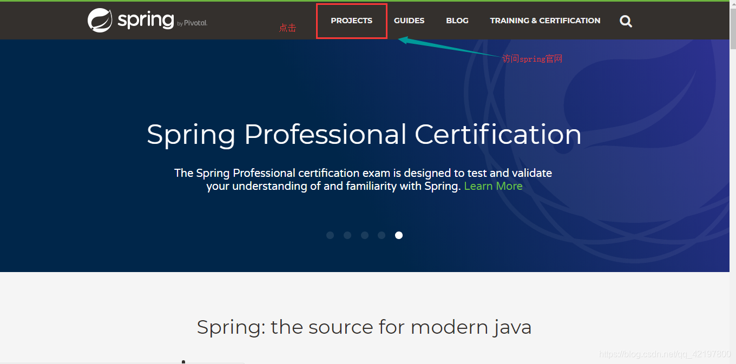
Task: Click the certification exam description paragraph
Action: coord(363,180)
